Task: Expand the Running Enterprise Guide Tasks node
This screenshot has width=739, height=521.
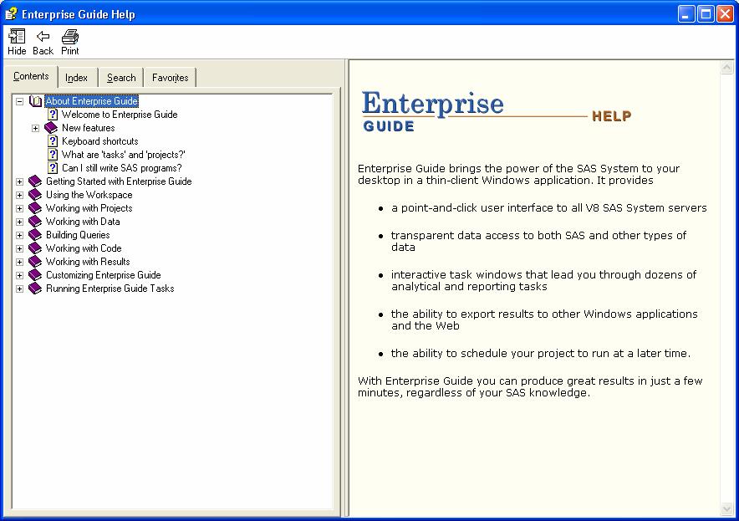Action: click(19, 289)
